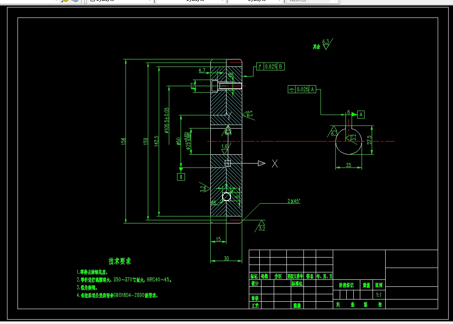Select the 15 width dimension
Viewport: 453px width, 324px height.
point(219,239)
